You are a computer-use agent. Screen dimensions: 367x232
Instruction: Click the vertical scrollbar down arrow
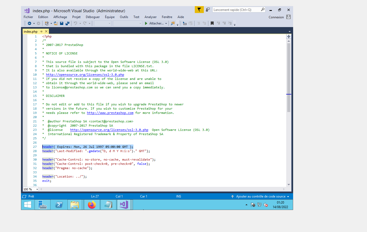pos(289,184)
